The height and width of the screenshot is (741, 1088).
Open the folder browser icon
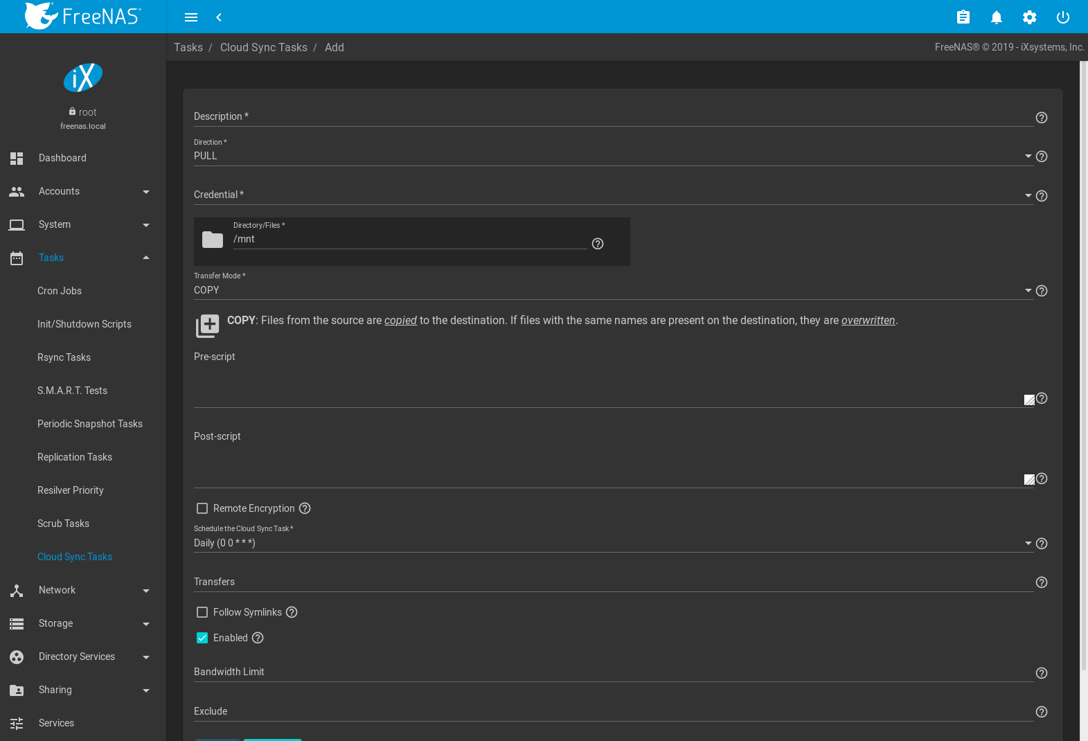coord(213,240)
